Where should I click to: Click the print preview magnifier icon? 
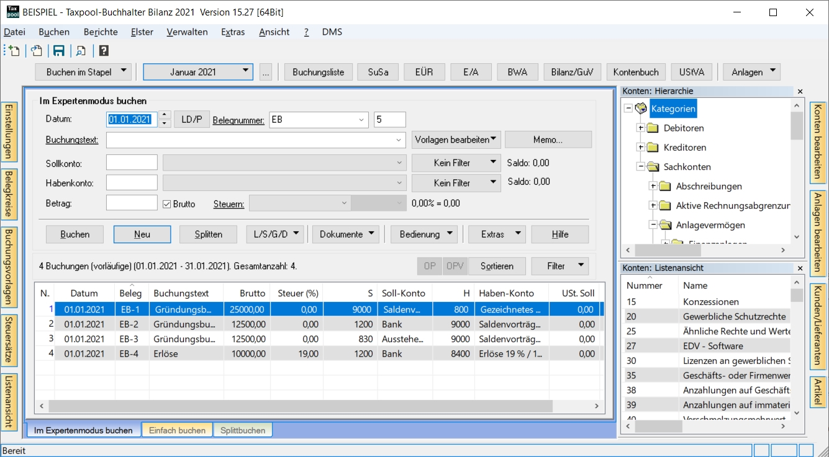click(x=81, y=51)
